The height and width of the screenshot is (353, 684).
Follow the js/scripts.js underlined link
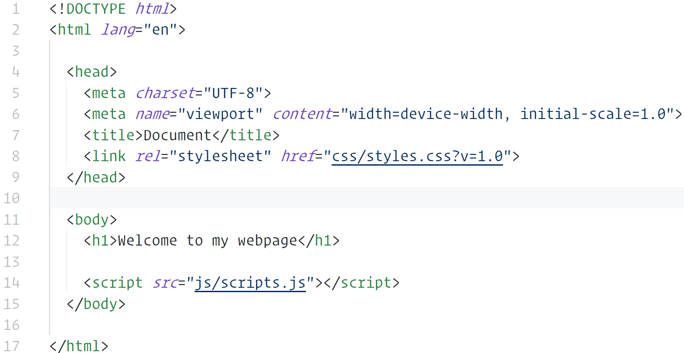tap(250, 283)
